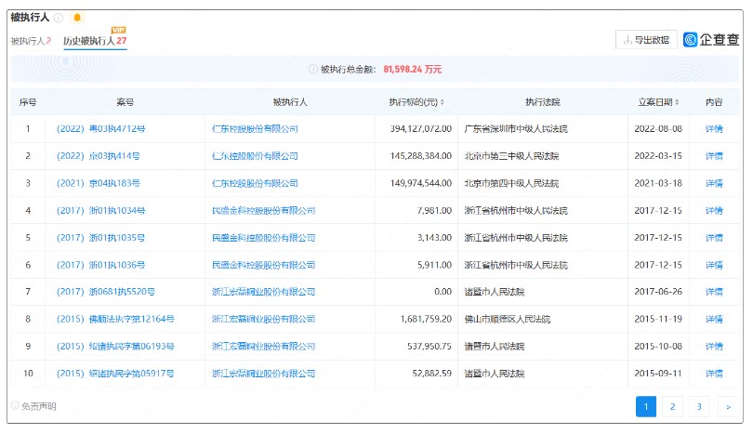Open 浙江宏磊铜业股份有限公司 in row 10
This screenshot has width=753, height=434.
[264, 373]
